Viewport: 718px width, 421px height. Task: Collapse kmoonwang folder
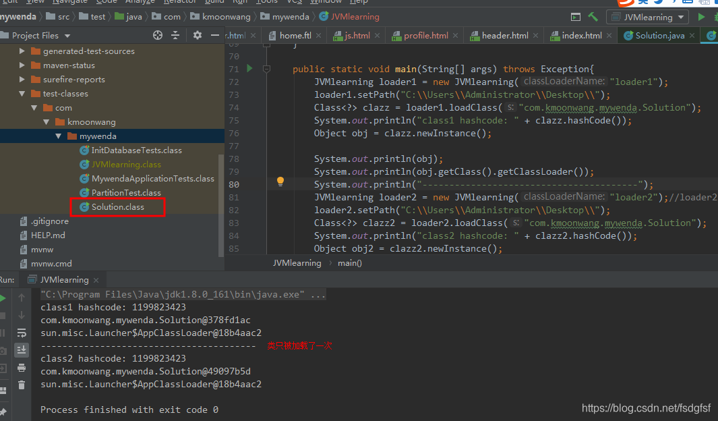46,122
